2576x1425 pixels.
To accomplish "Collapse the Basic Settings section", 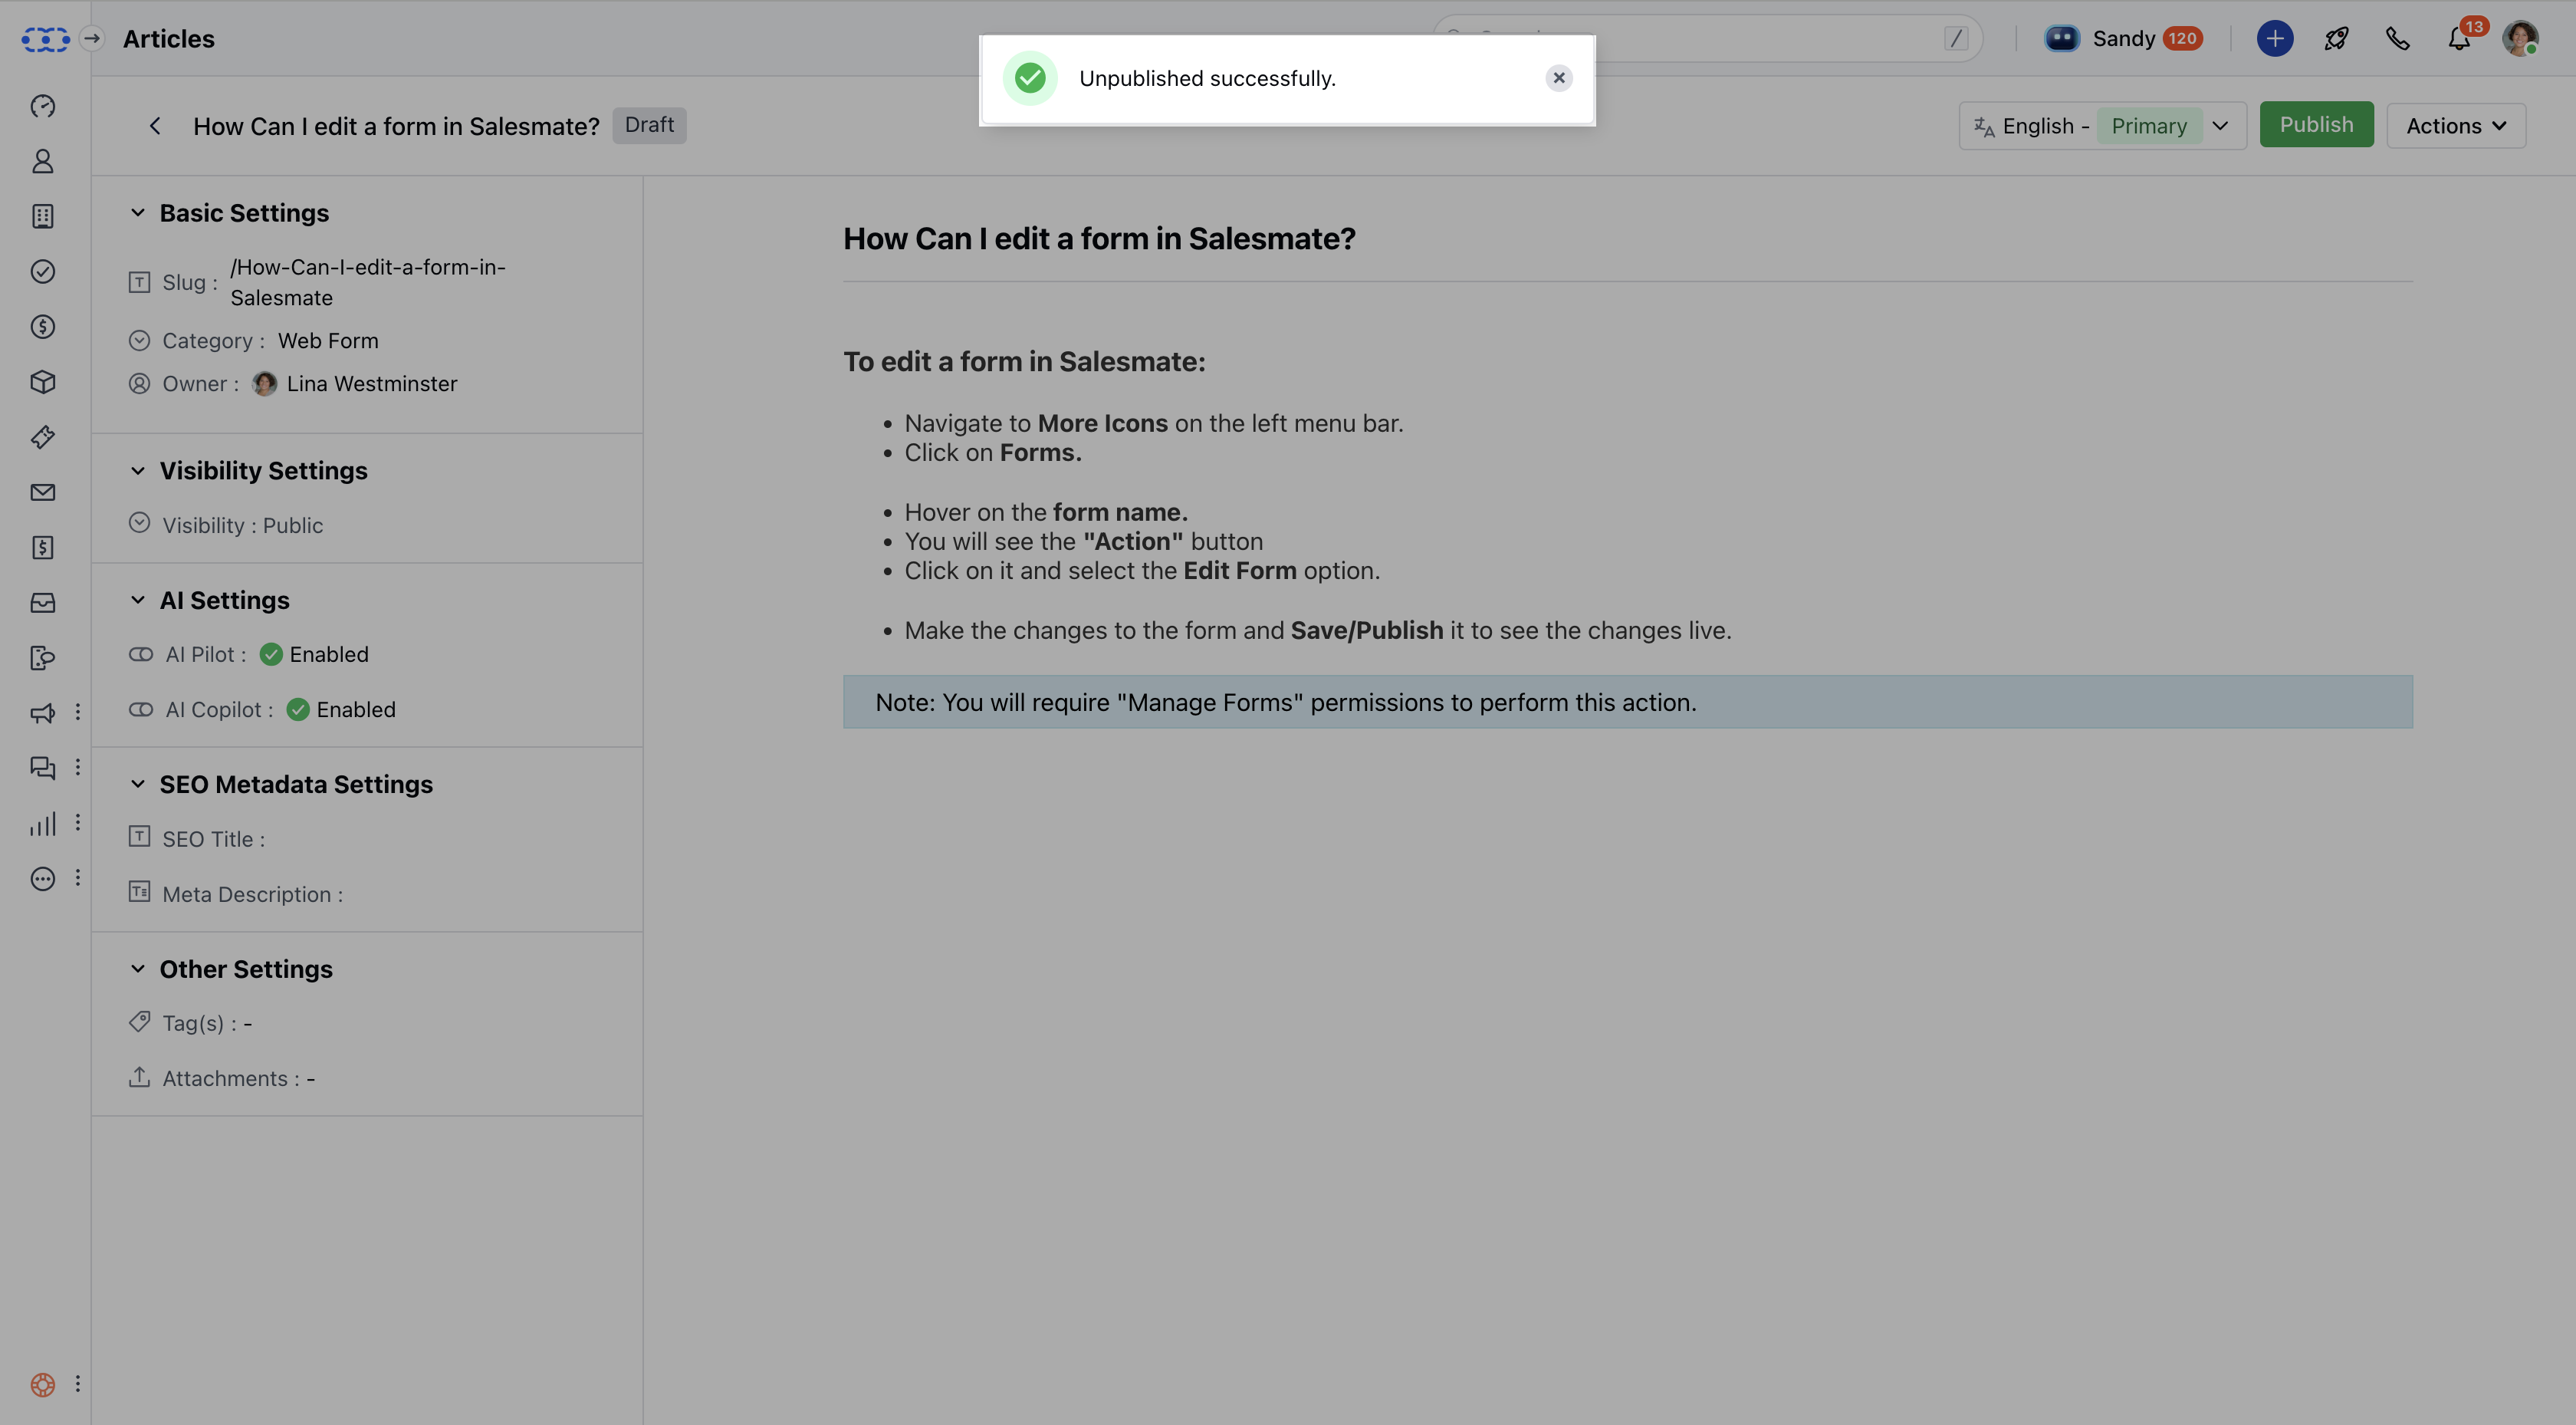I will click(x=138, y=213).
